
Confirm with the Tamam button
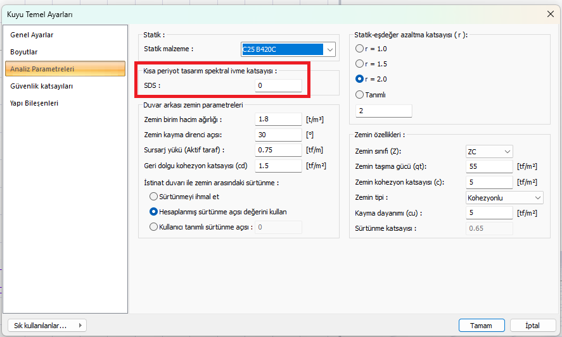482,326
